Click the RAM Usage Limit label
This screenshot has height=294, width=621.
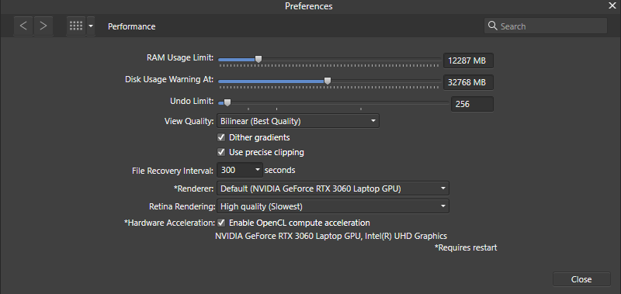[180, 57]
